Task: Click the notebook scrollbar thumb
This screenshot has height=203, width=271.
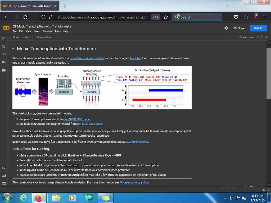Action: (268, 74)
